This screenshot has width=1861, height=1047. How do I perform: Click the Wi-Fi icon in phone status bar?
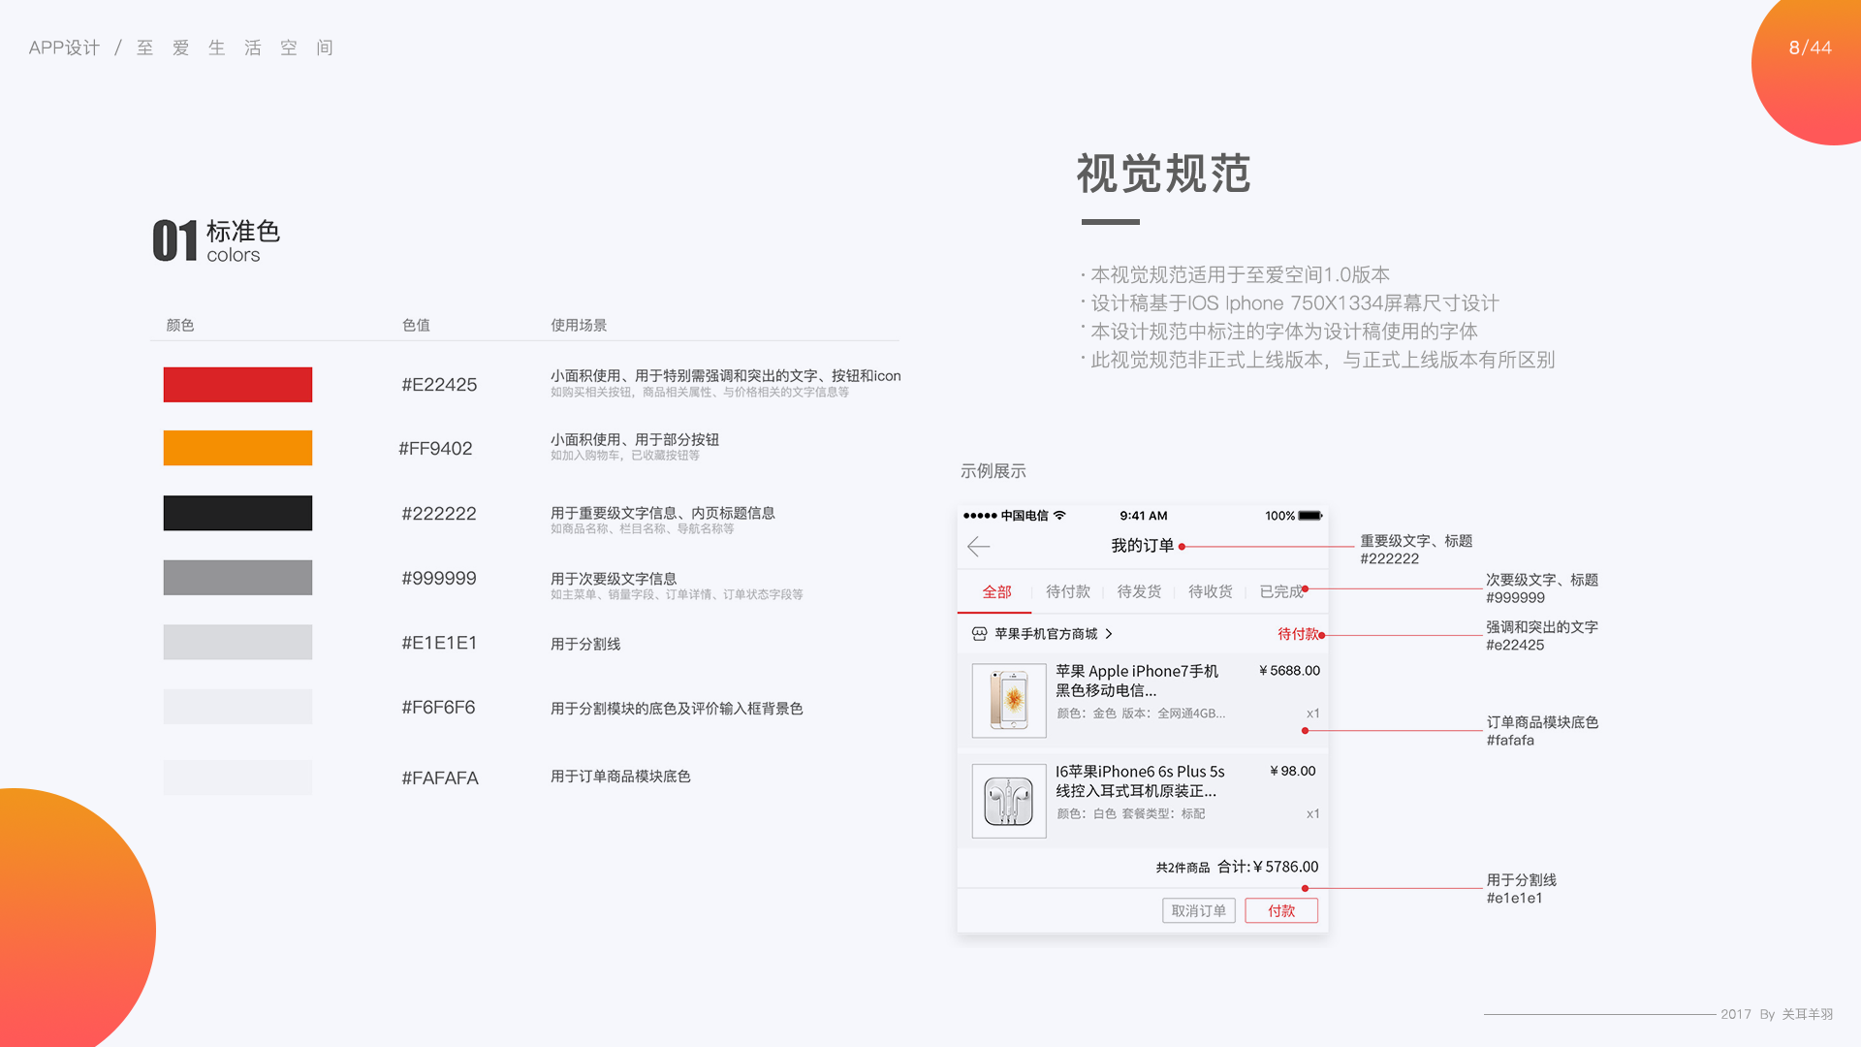point(1059,516)
